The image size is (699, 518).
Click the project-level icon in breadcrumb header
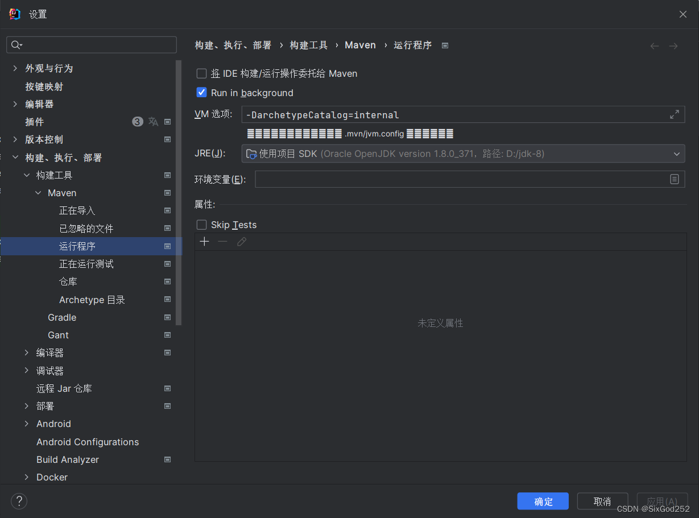[445, 45]
